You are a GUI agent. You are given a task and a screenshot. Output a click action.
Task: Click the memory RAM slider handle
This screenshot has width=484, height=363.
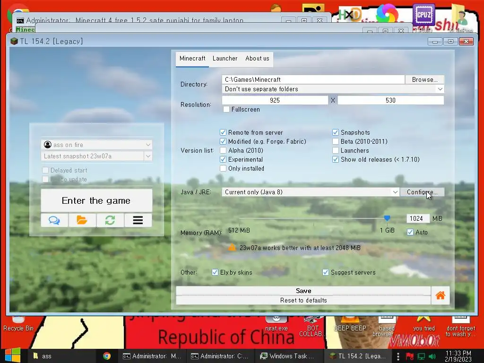click(387, 218)
